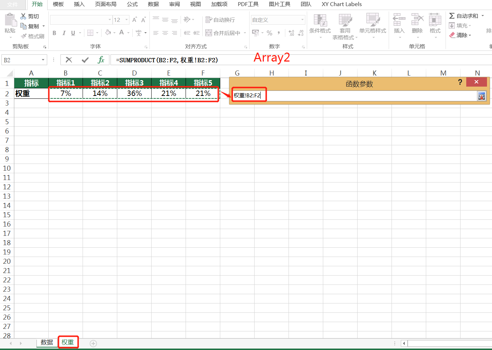Click the accounting currency format icon
Viewport: 492px width, 350px height.
[255, 33]
